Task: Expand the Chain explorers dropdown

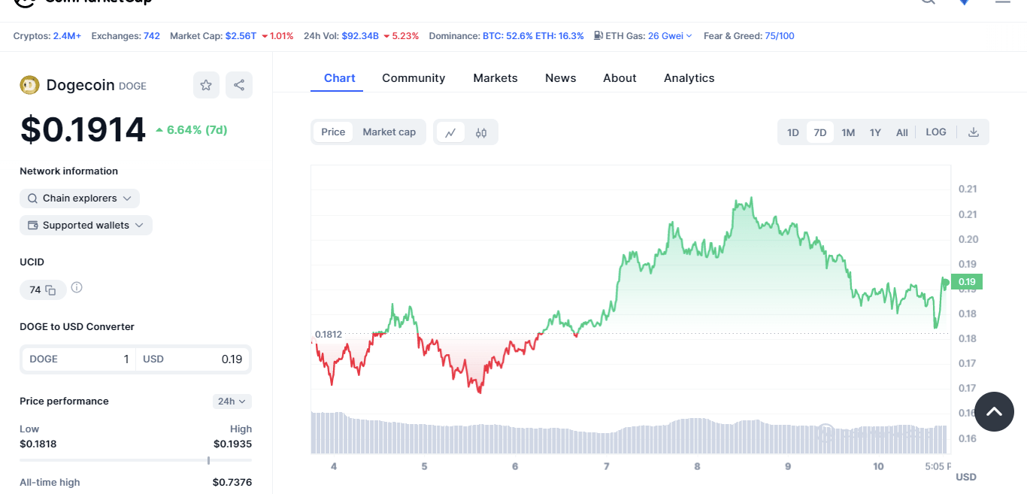Action: tap(80, 199)
